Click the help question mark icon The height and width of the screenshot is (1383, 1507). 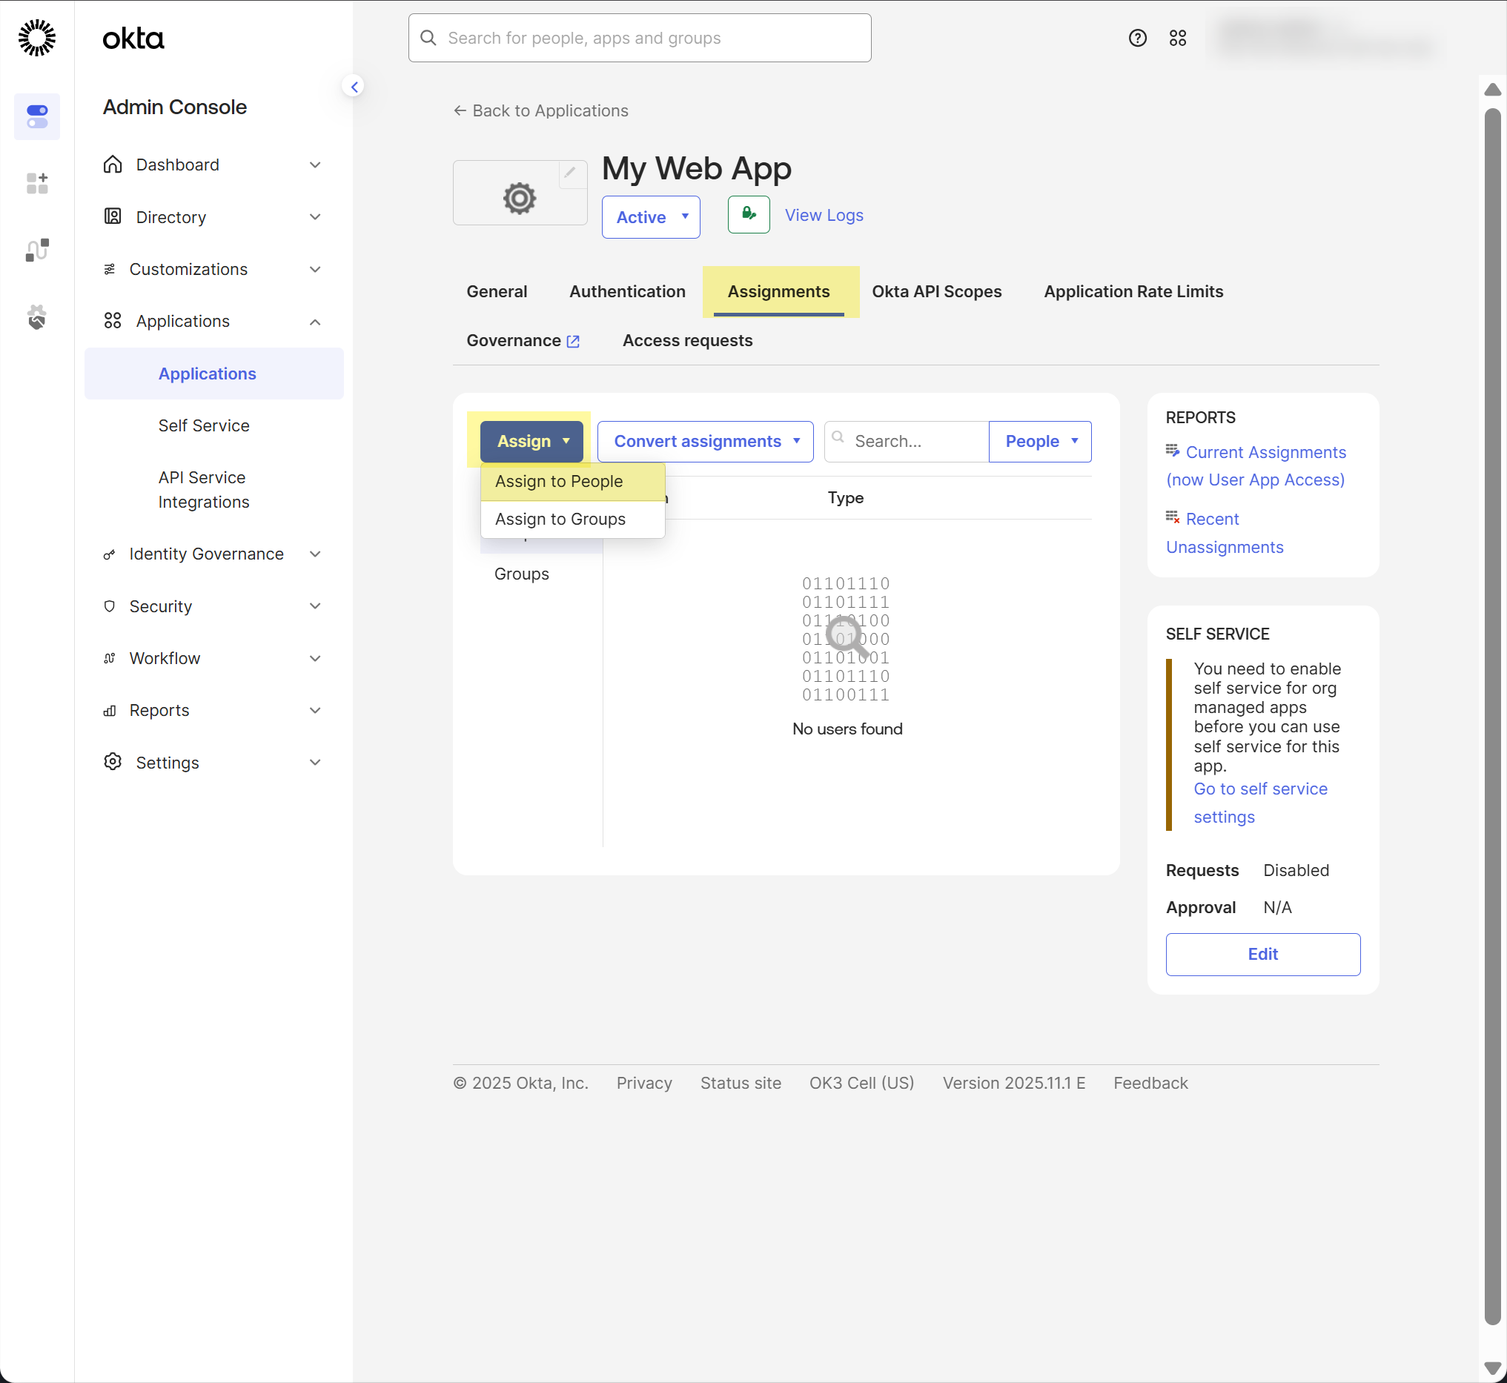click(x=1137, y=38)
